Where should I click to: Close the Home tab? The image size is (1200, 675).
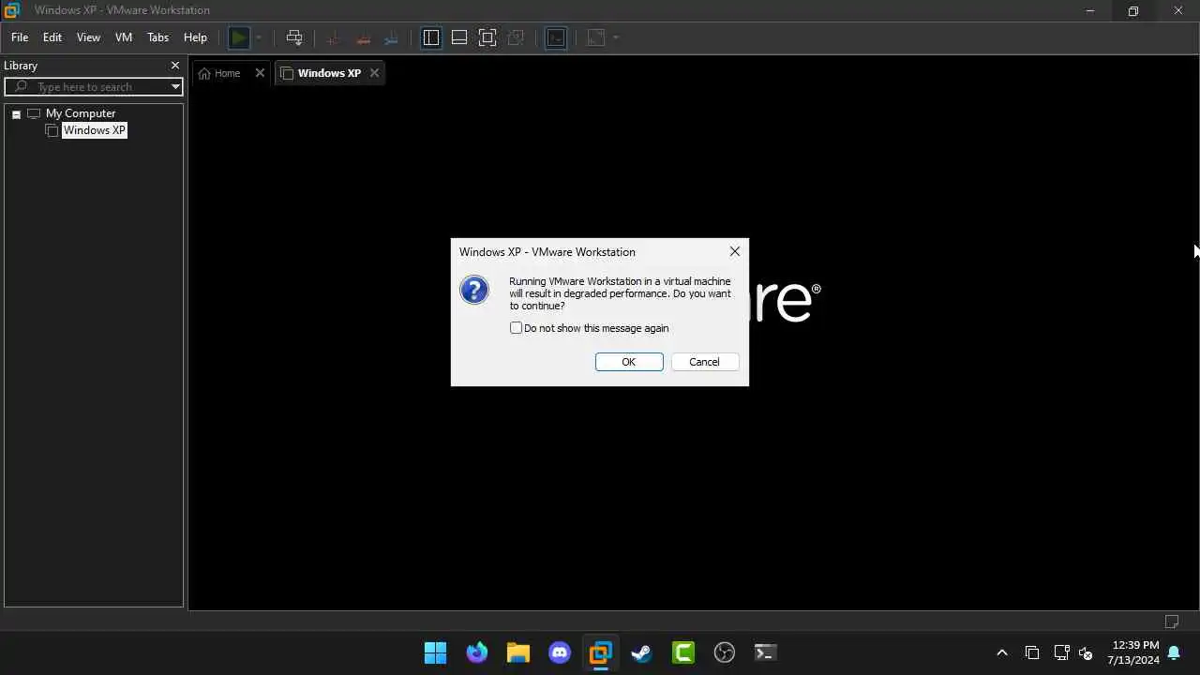[x=260, y=73]
